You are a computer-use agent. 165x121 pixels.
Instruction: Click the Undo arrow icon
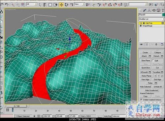(2, 5)
